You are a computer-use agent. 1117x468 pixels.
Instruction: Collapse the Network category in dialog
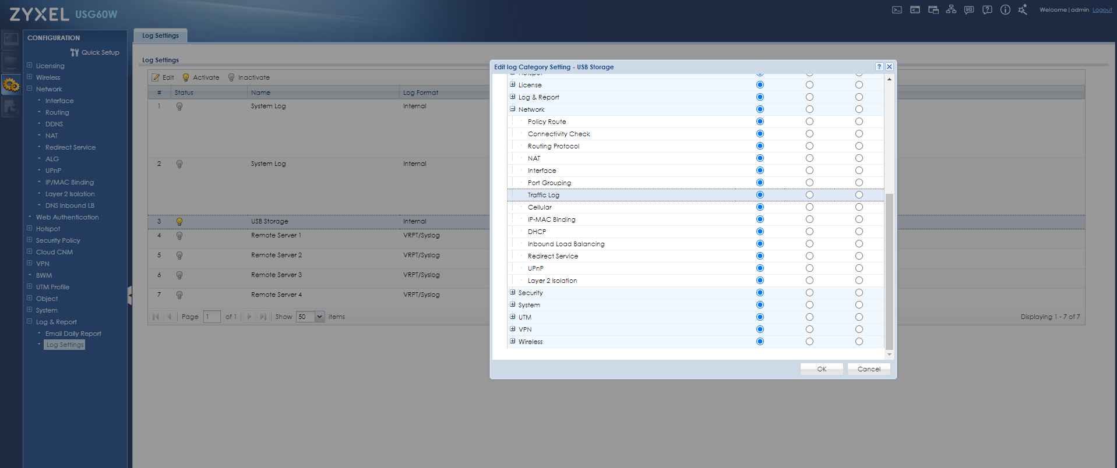point(513,109)
